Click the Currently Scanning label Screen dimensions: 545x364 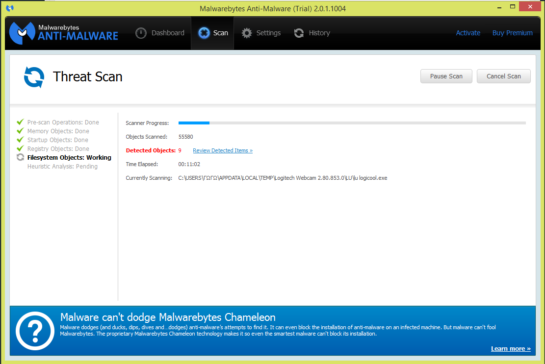(149, 178)
